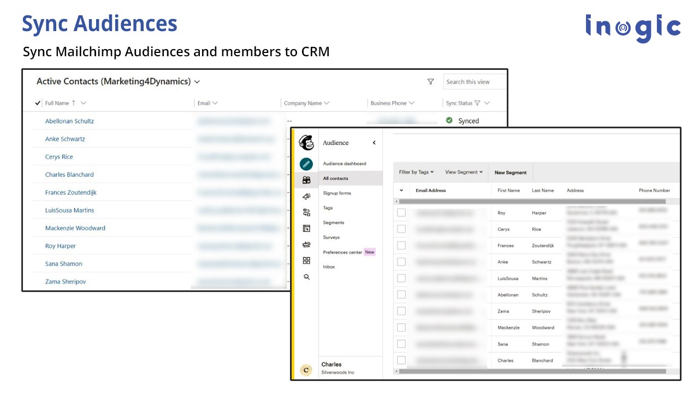699x393 pixels.
Task: Tick the checkbox for Roy Harper row
Action: pyautogui.click(x=401, y=213)
